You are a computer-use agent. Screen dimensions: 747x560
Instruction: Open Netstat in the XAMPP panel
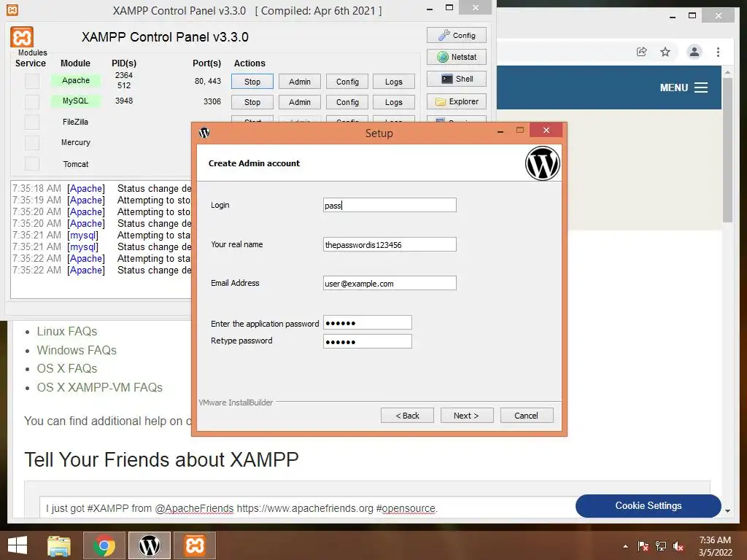click(x=457, y=57)
